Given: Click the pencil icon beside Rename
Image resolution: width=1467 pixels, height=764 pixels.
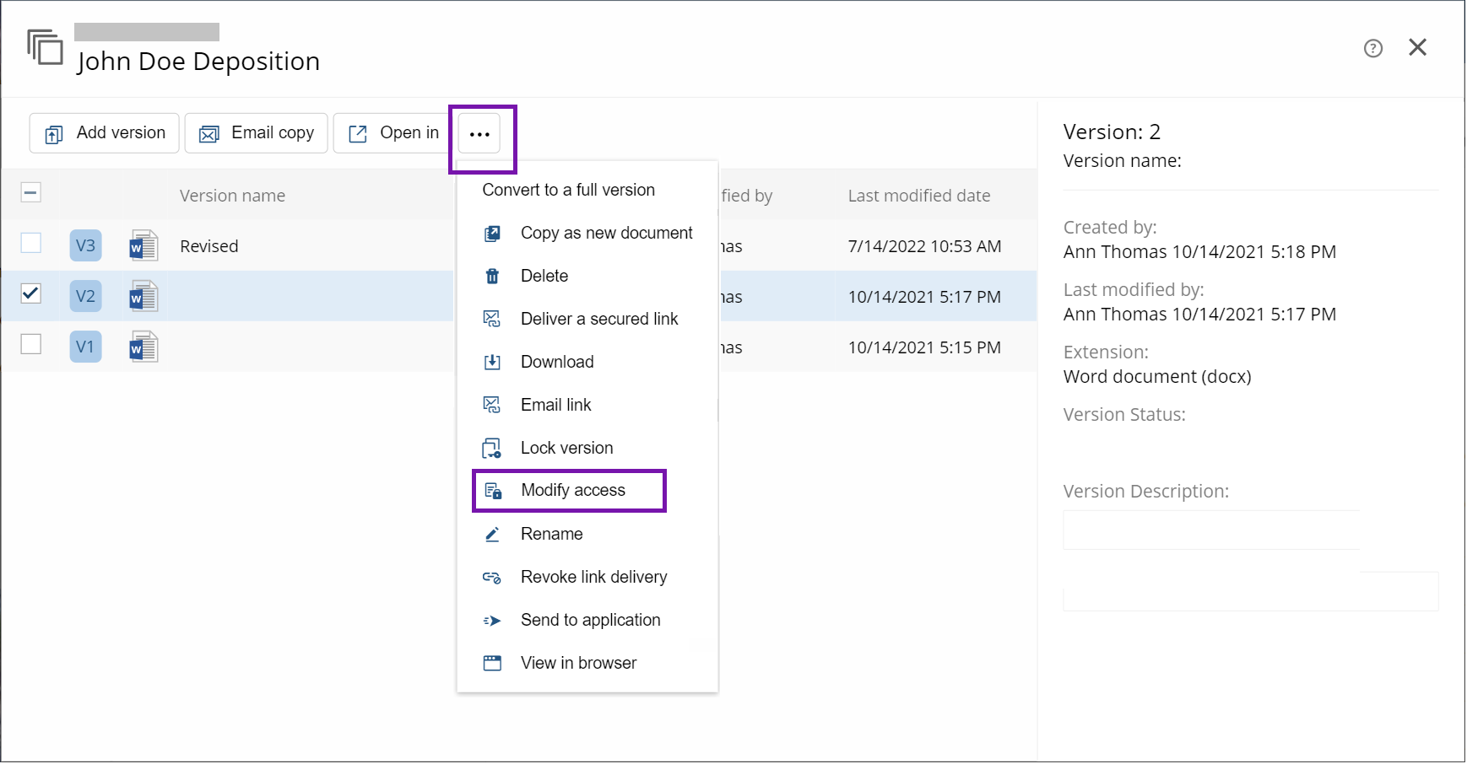Looking at the screenshot, I should (x=492, y=534).
